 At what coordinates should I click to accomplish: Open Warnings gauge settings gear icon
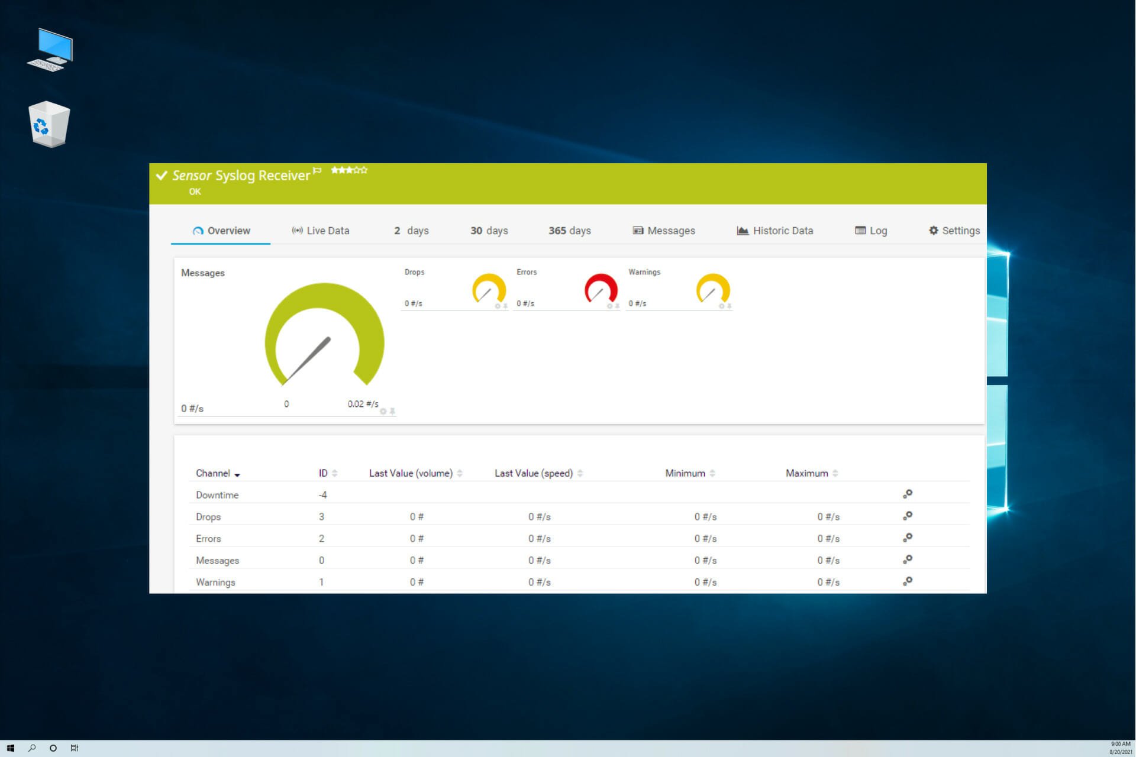point(722,306)
